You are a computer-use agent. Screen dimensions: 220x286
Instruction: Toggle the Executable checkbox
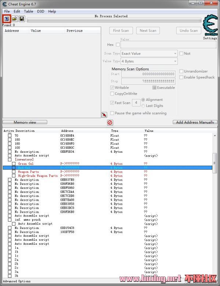[x=154, y=88]
